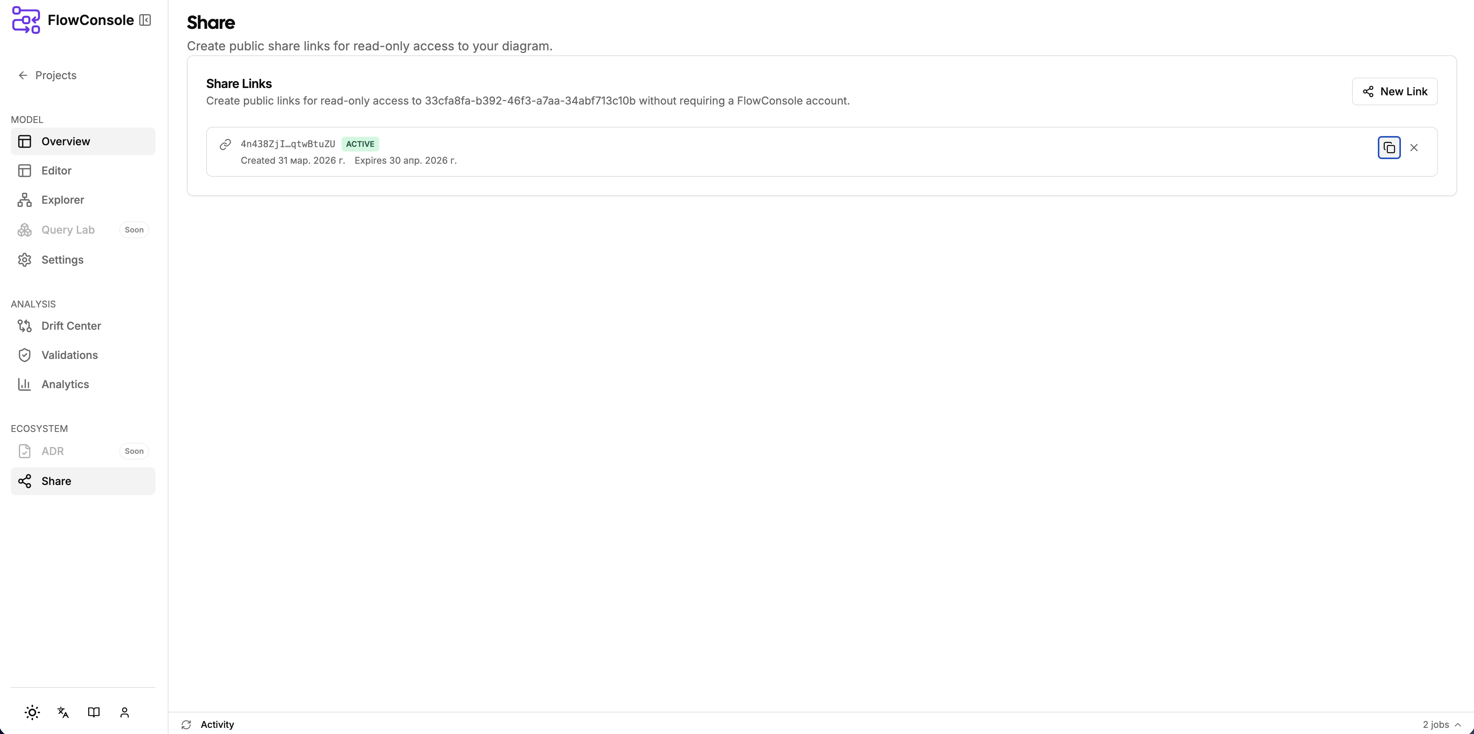Open the Drift Center panel
The image size is (1474, 734).
click(71, 326)
